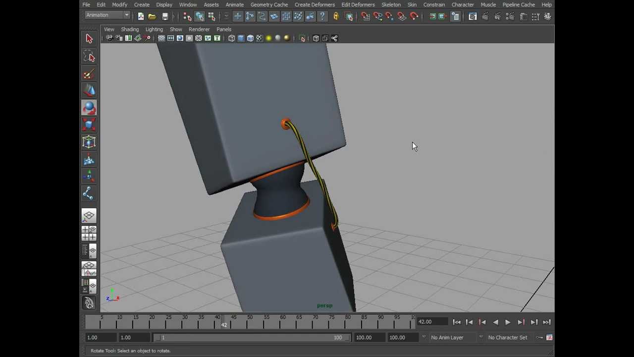The width and height of the screenshot is (634, 357).
Task: Open the panel View menu
Action: tap(109, 29)
